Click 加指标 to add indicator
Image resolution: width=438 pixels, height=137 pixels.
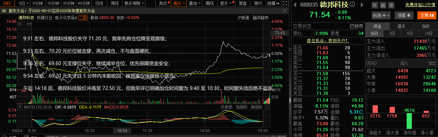(242, 107)
